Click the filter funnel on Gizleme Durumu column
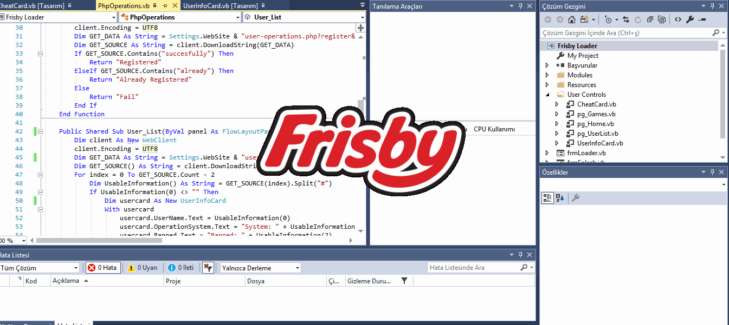 pyautogui.click(x=404, y=281)
